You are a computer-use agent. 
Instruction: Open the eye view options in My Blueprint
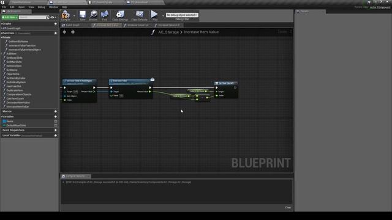[53, 18]
